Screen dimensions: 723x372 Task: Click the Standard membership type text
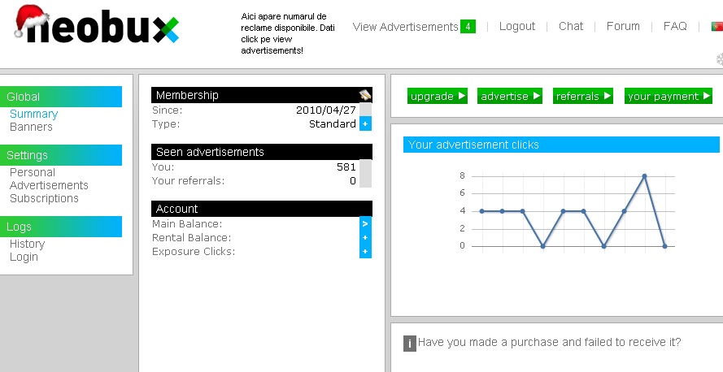(333, 123)
